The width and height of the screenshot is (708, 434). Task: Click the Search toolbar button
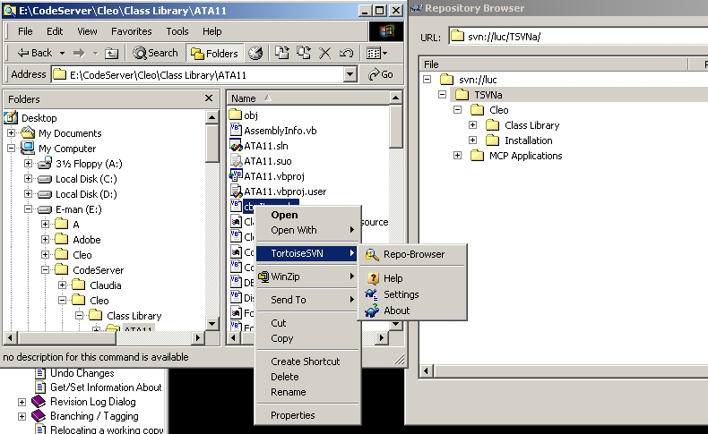coord(155,53)
